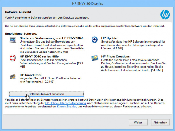Click the lifebuoy icon for HP ENVY Hilfe

click(x=13, y=58)
